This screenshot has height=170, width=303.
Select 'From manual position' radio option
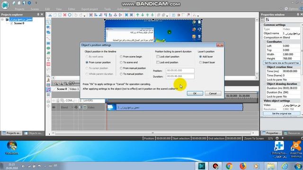click(121, 68)
